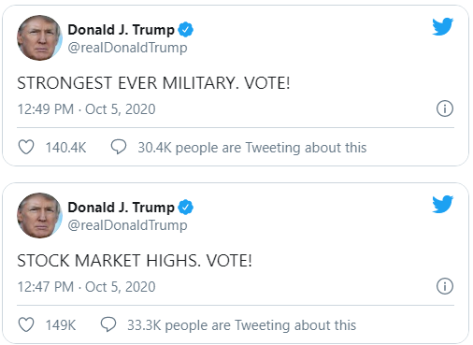Click verified badge in second tweet header
This screenshot has width=473, height=345.
pos(186,208)
